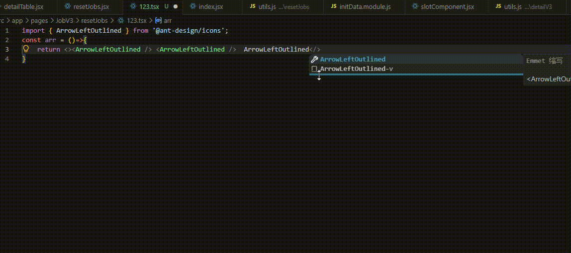Click line number 1 in gutter

6,30
